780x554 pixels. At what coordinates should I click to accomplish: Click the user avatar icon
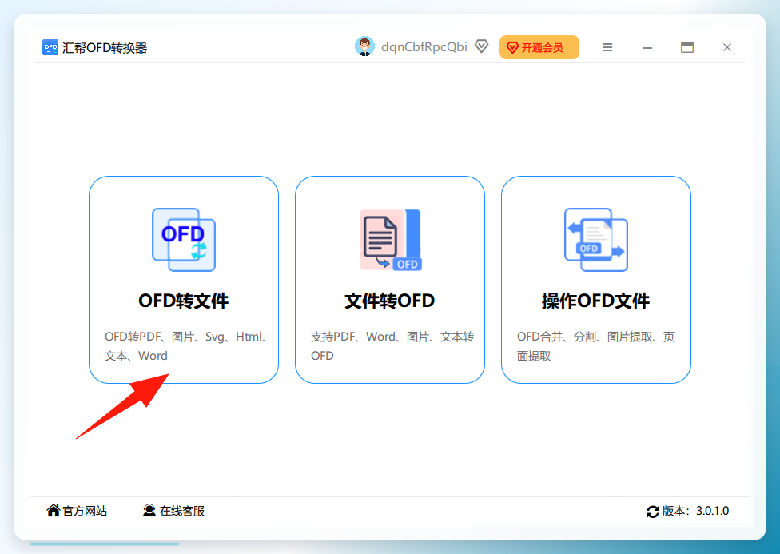[364, 46]
